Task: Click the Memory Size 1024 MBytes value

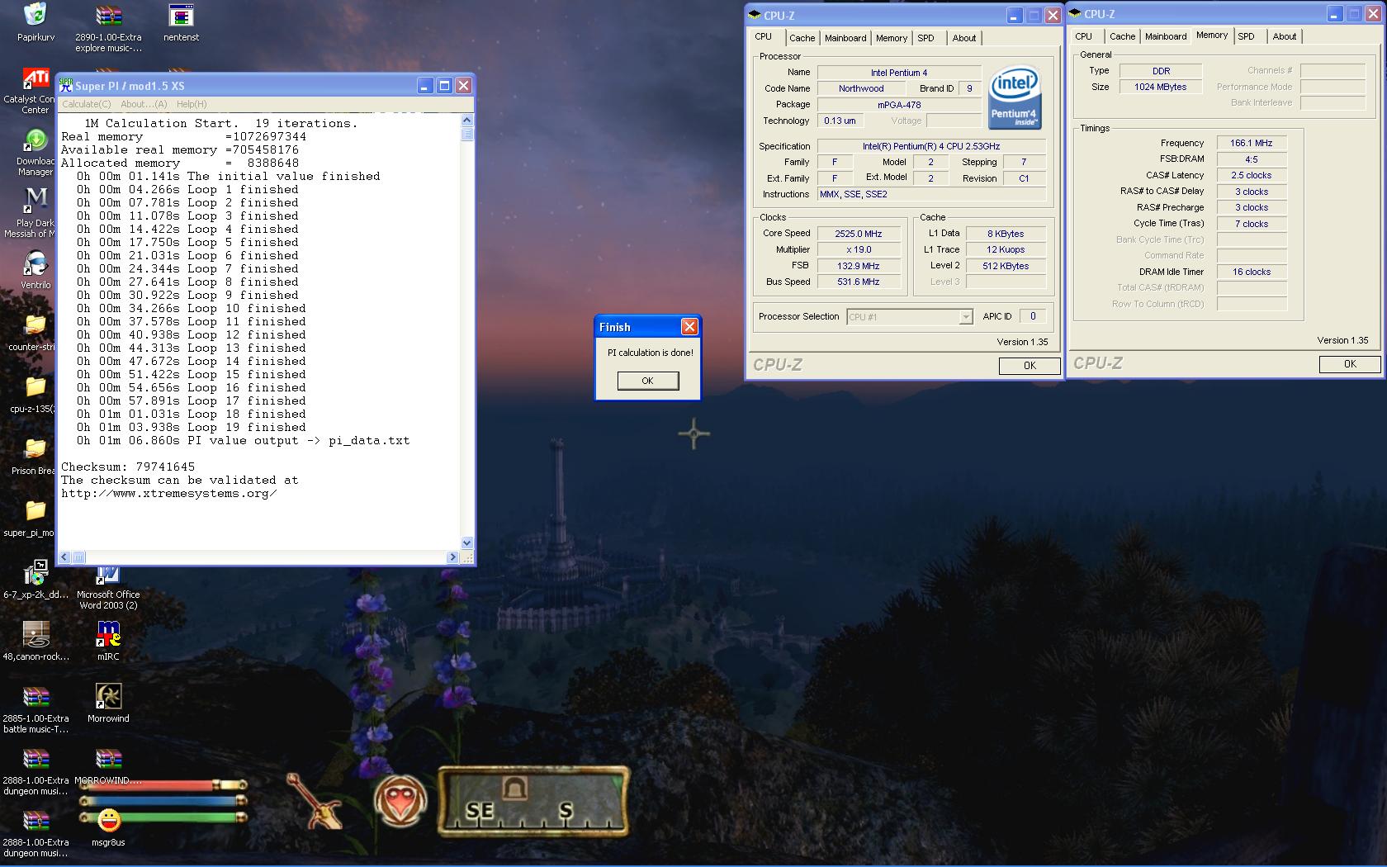Action: click(x=1160, y=87)
